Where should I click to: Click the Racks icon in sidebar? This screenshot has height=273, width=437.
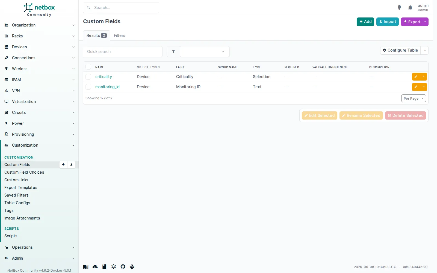pyautogui.click(x=6, y=36)
